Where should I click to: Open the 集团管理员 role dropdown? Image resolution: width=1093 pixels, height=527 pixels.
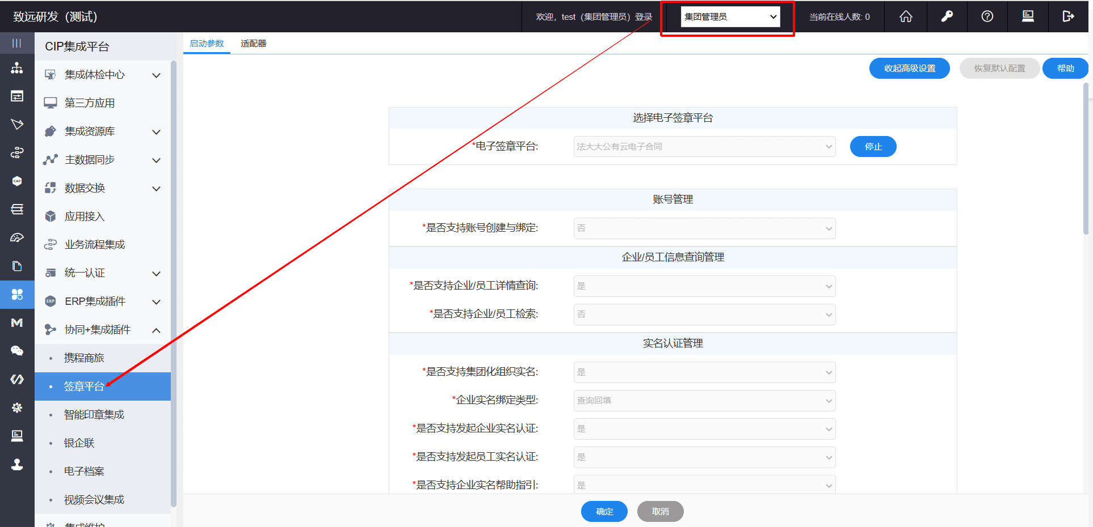[x=730, y=16]
